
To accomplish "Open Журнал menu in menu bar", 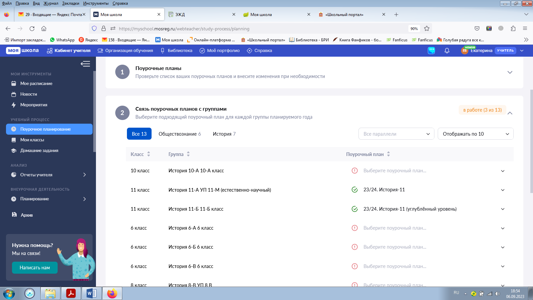I will (51, 3).
